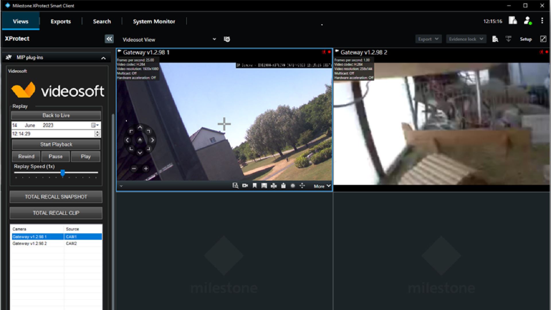Expand the More menu in camera toolbar
This screenshot has height=310, width=551.
pyautogui.click(x=322, y=186)
